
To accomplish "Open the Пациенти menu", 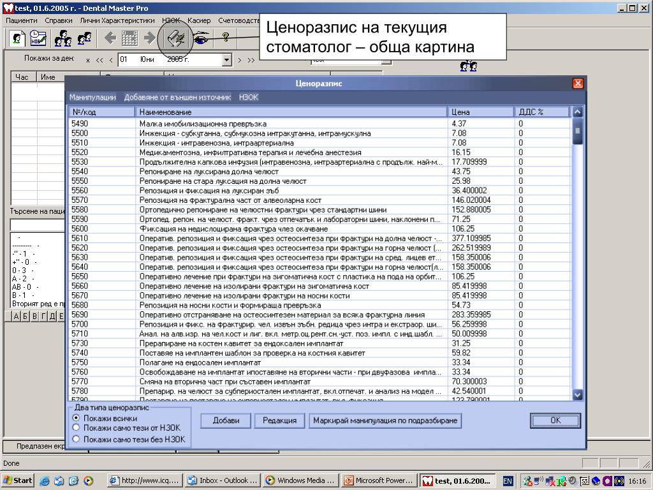I will click(x=21, y=20).
